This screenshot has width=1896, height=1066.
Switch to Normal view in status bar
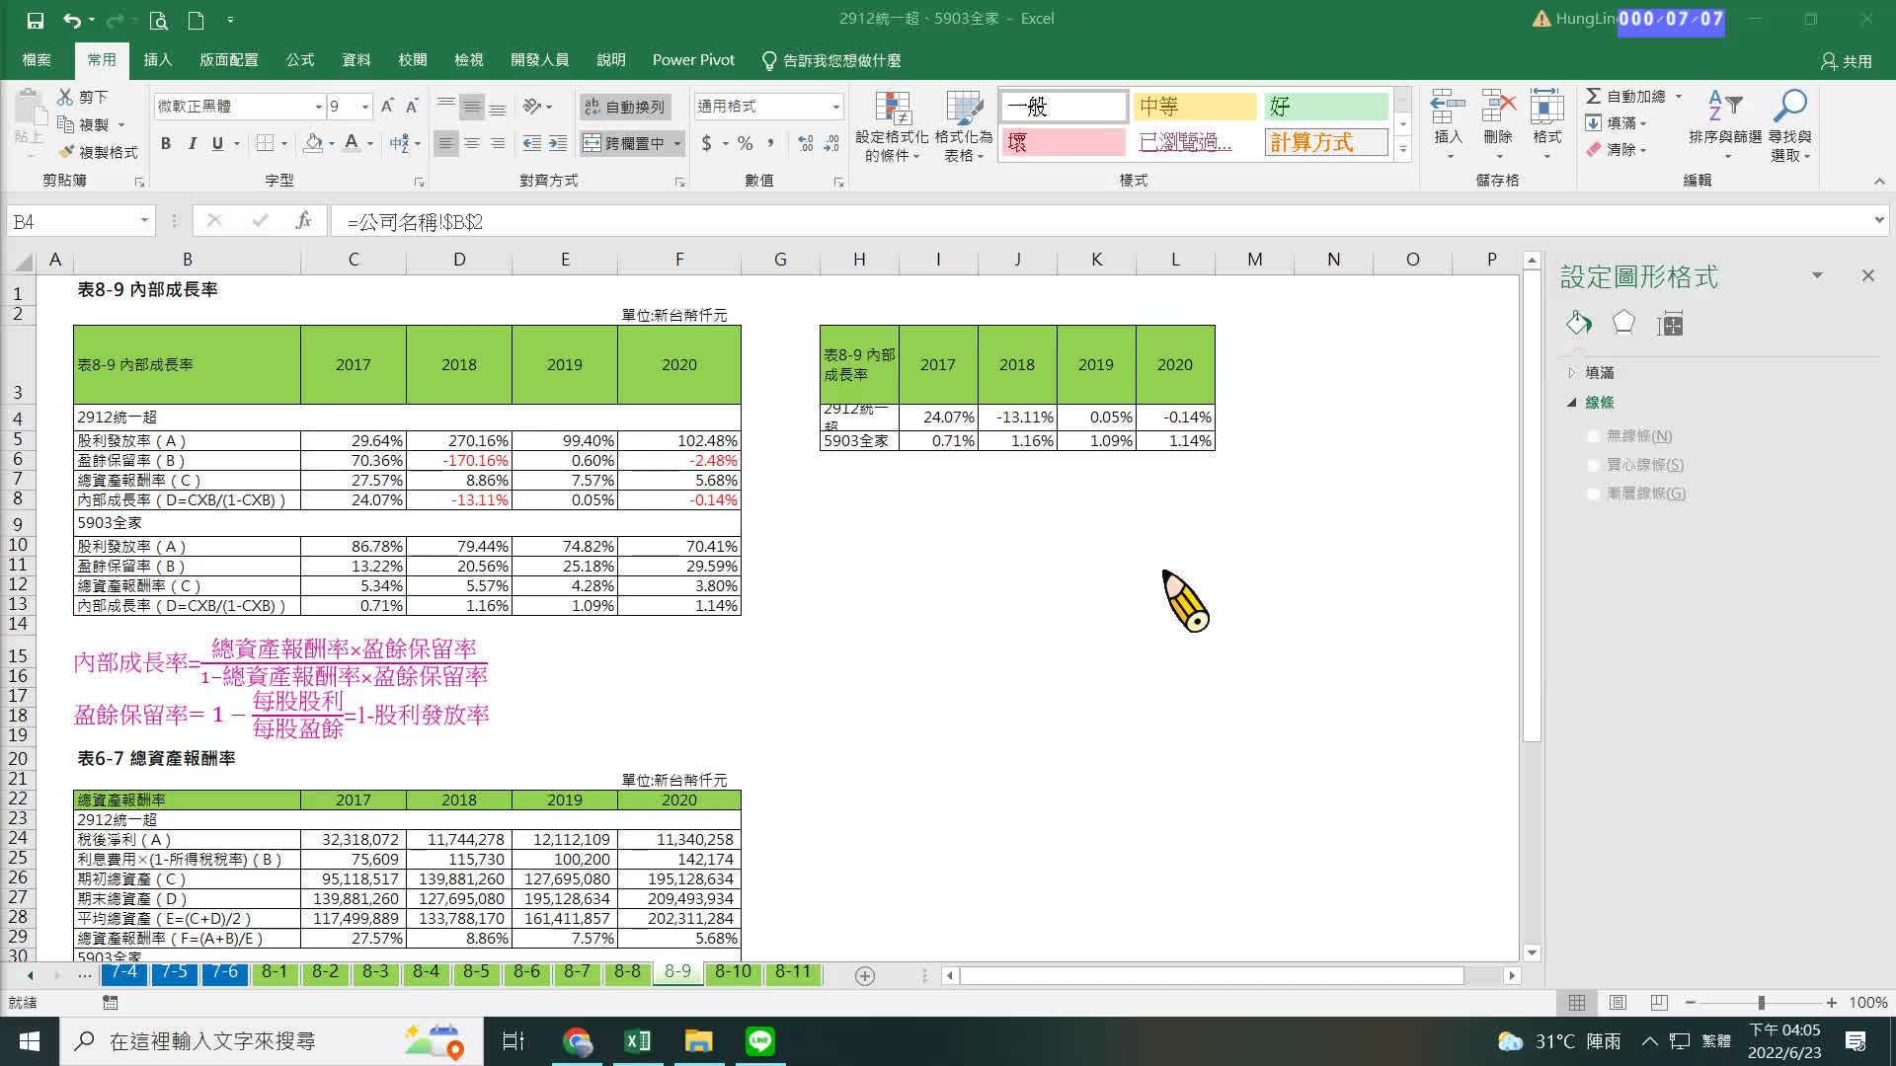click(1577, 1003)
